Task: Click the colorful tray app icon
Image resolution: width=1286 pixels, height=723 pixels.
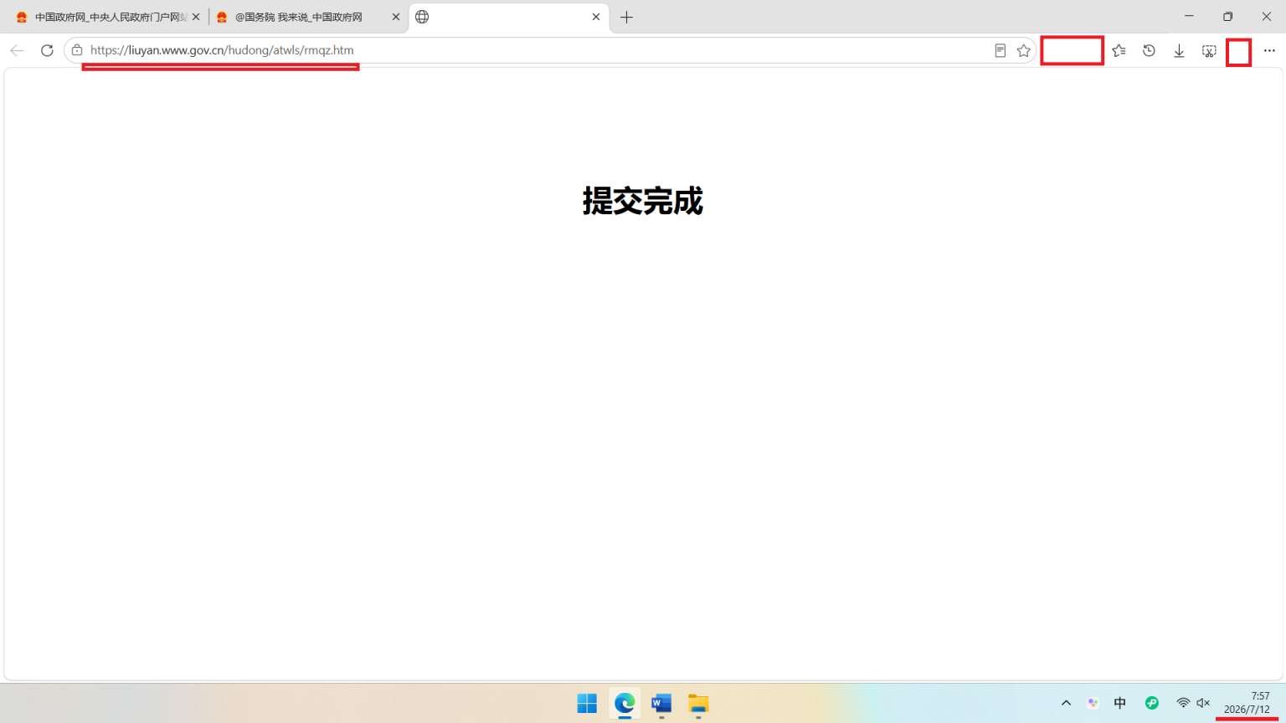Action: point(1093,703)
